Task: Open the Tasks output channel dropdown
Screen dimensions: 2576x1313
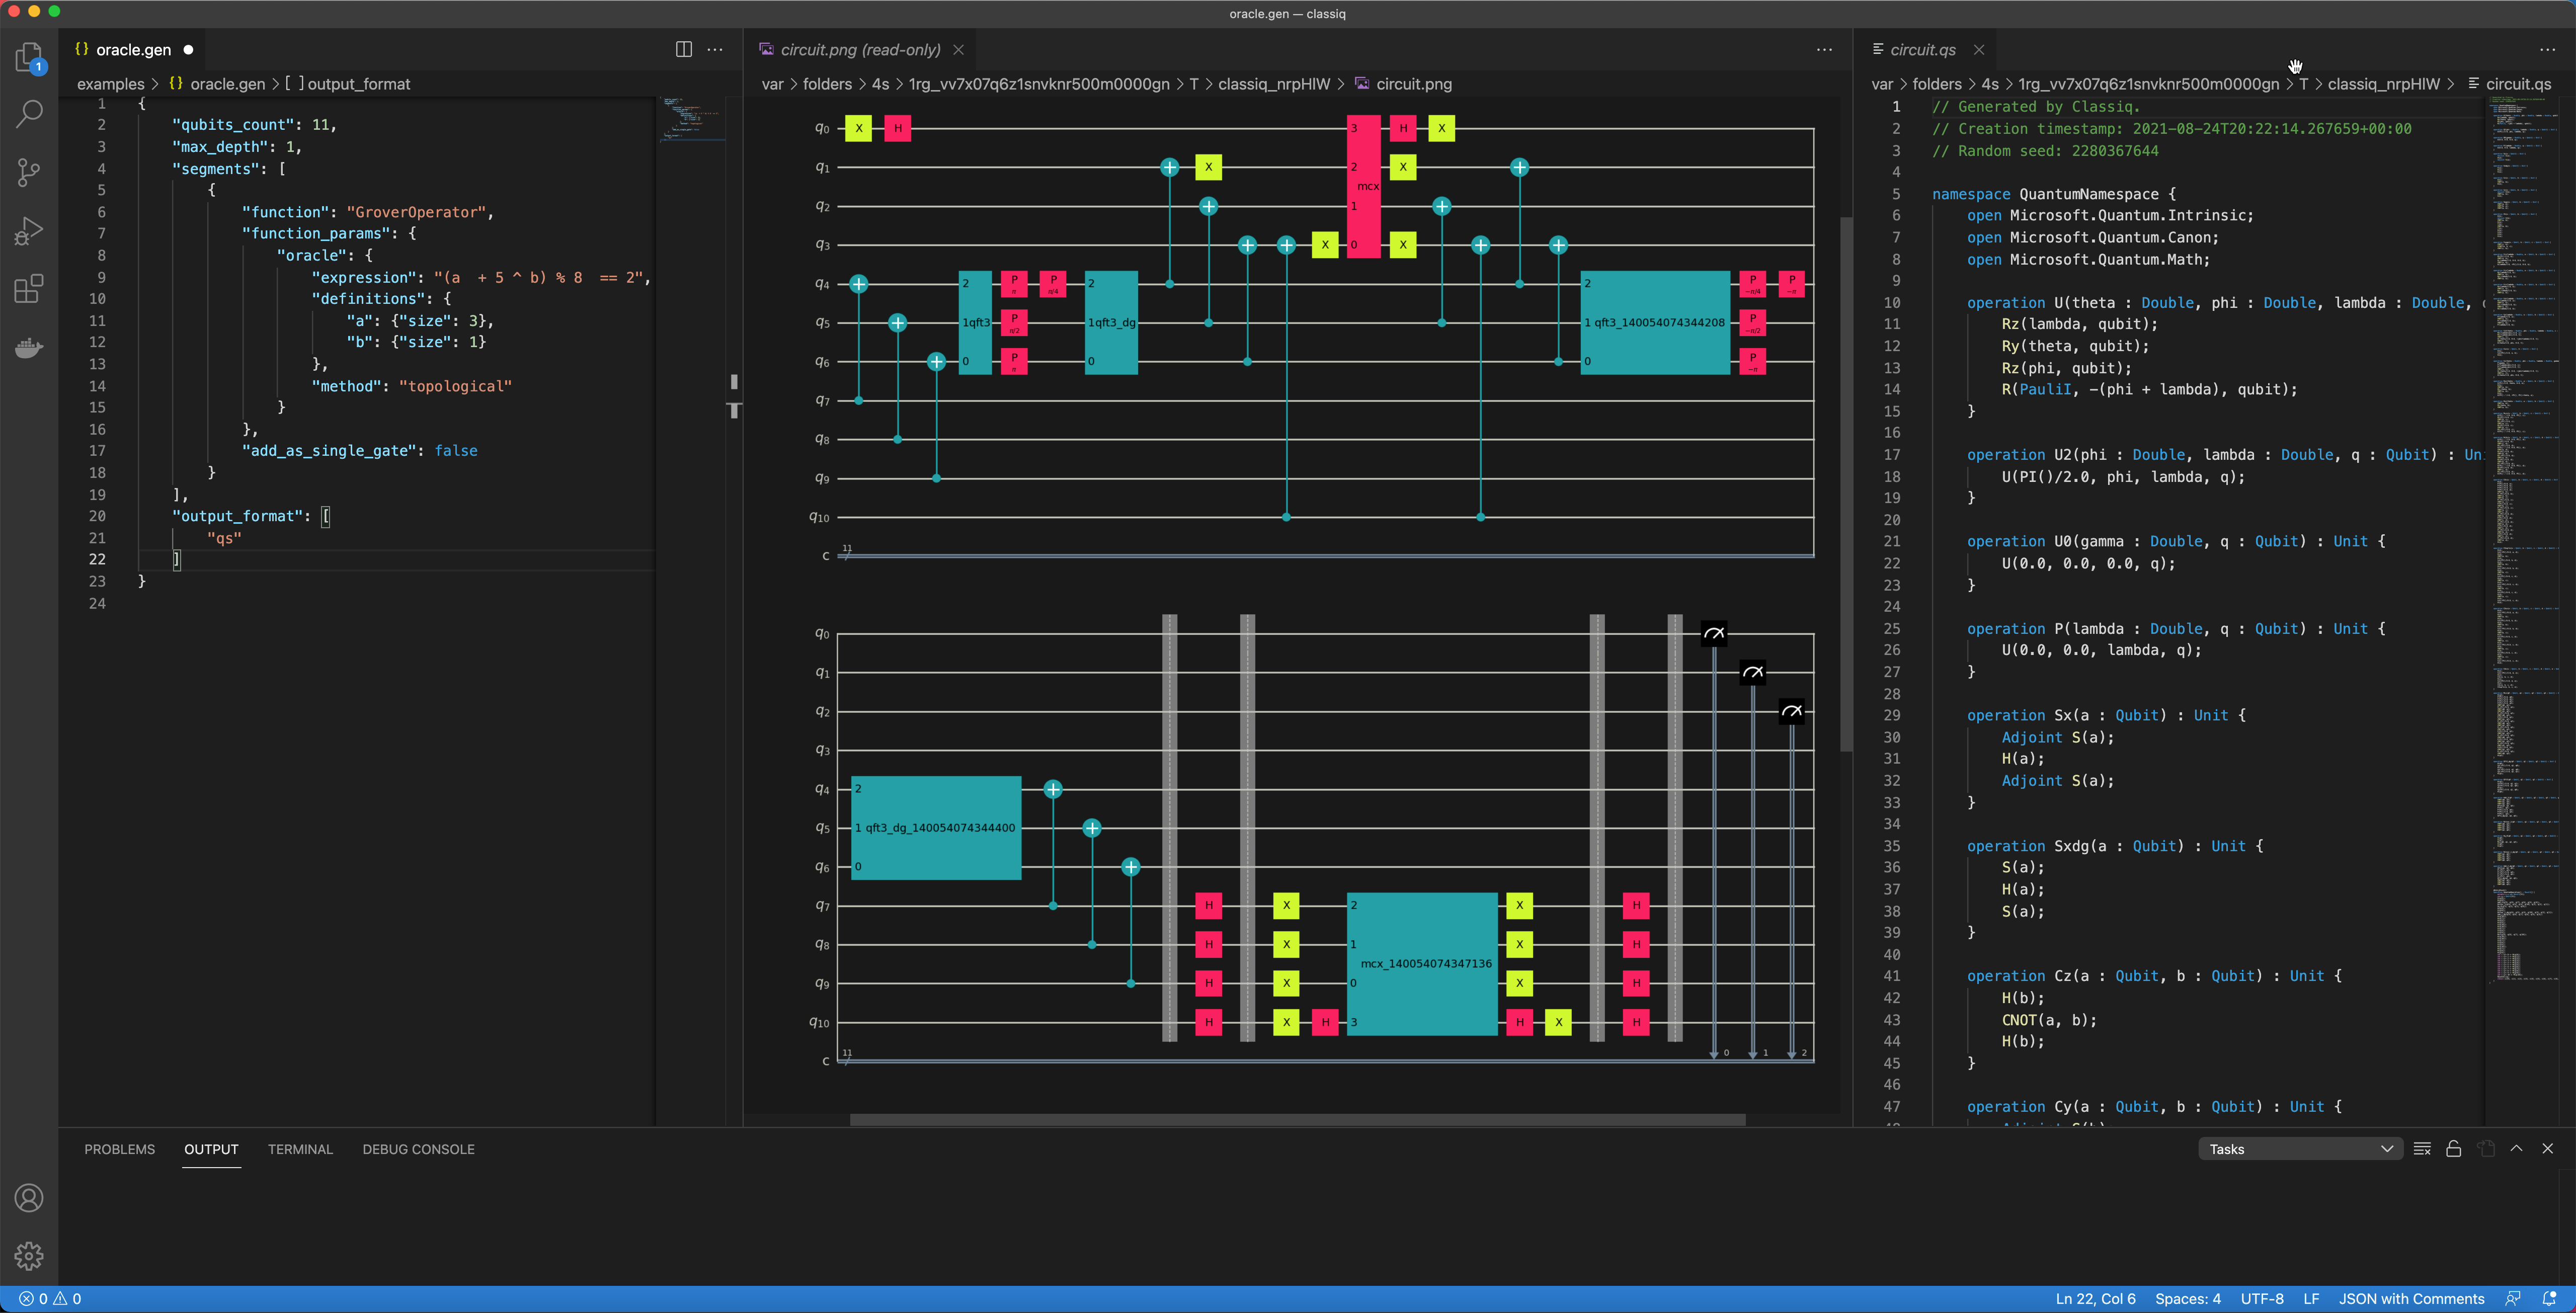Action: 2299,1149
